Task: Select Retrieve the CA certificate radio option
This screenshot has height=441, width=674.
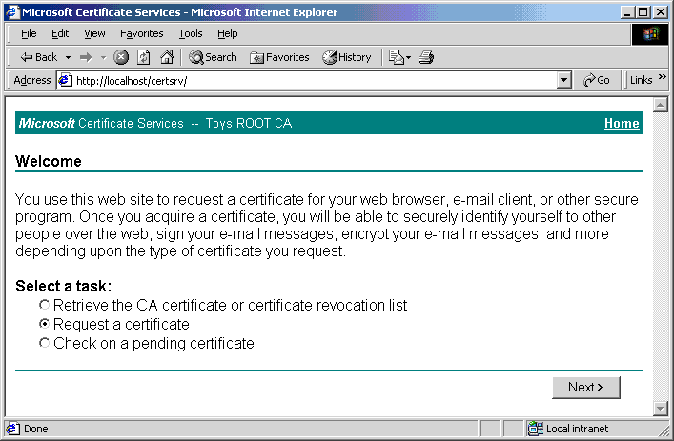Action: coord(44,305)
